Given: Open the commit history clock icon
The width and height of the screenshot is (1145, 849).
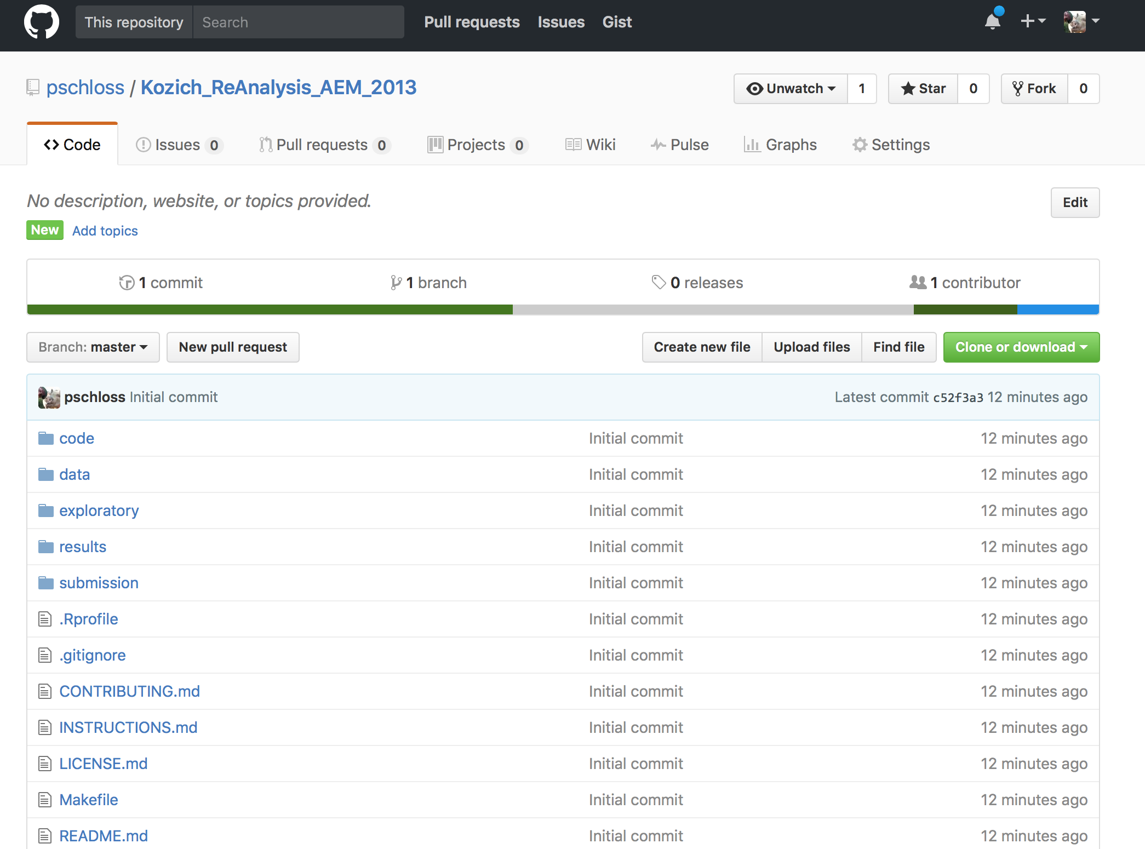Looking at the screenshot, I should [x=127, y=283].
